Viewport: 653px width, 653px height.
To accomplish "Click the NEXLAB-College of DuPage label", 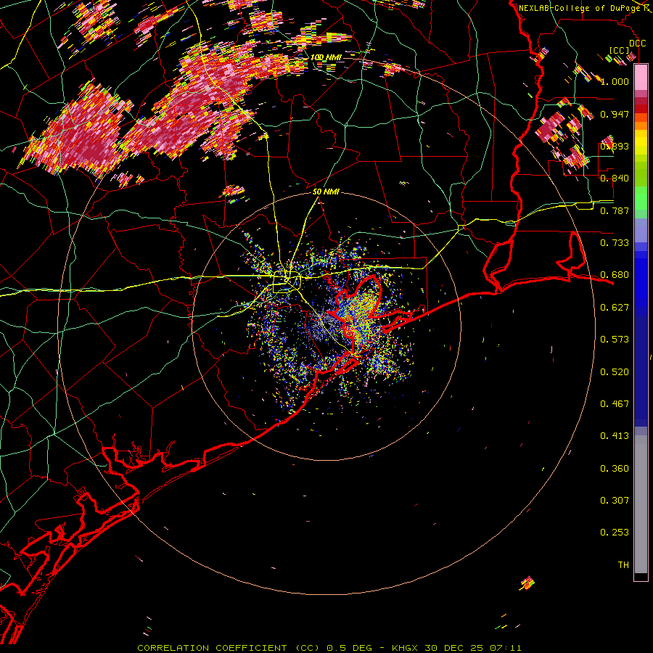I will click(x=580, y=8).
